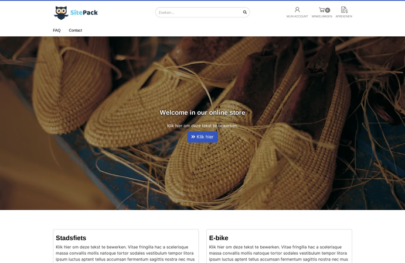Click the E-bike card heading
The height and width of the screenshot is (263, 405).
(x=219, y=238)
